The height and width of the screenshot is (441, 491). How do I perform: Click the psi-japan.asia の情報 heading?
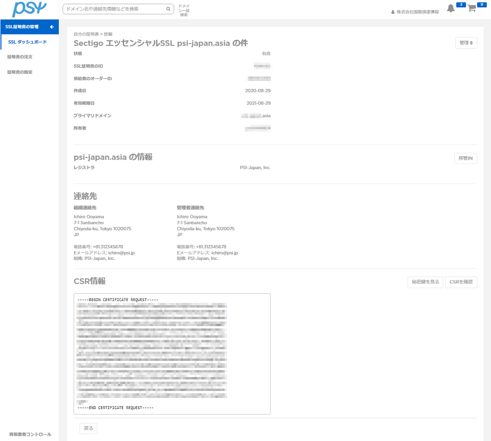pos(113,157)
